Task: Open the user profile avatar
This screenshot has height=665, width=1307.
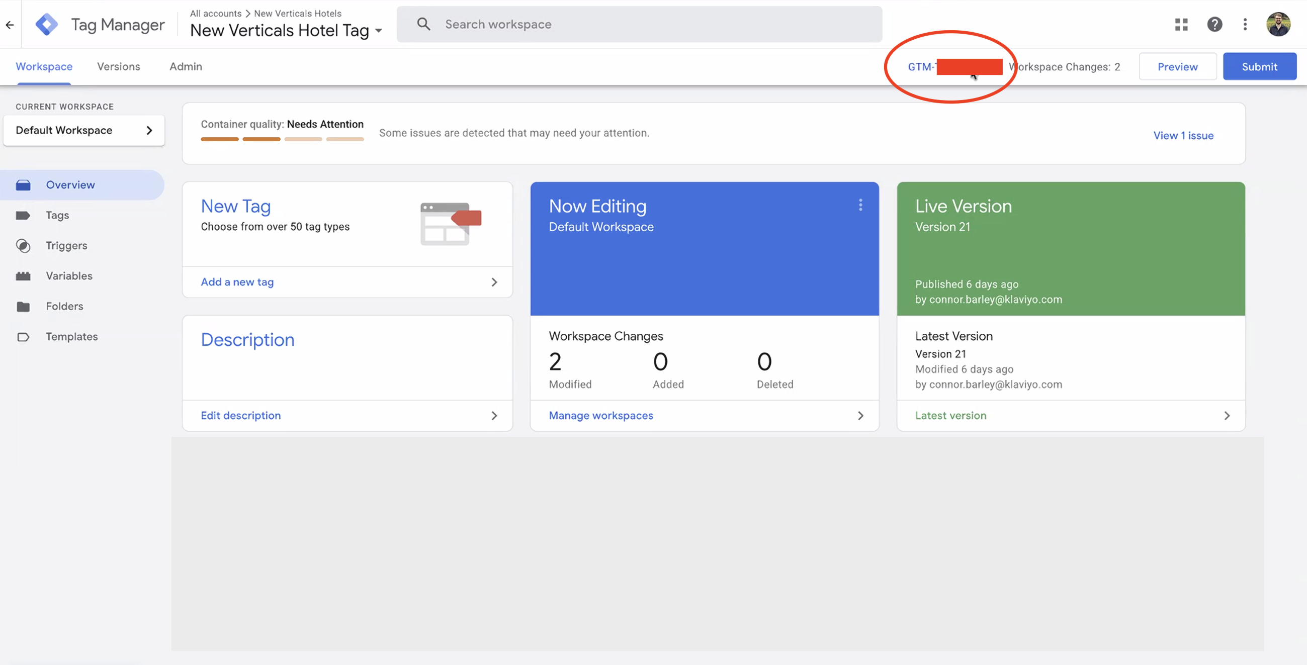Action: (x=1277, y=24)
